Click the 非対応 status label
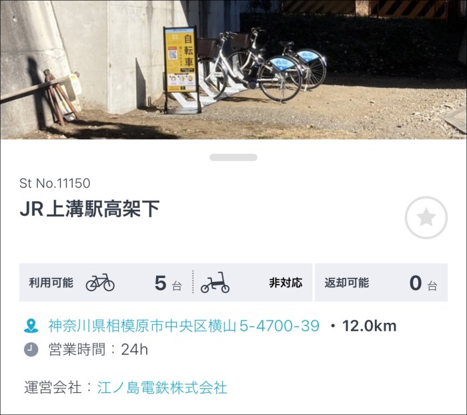Screen dimensions: 467x415 (286, 283)
